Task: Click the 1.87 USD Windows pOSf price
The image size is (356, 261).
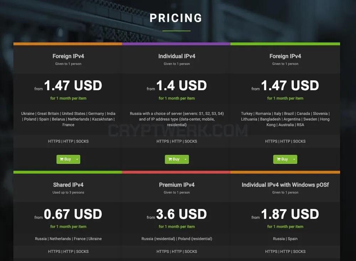Action: tap(290, 214)
